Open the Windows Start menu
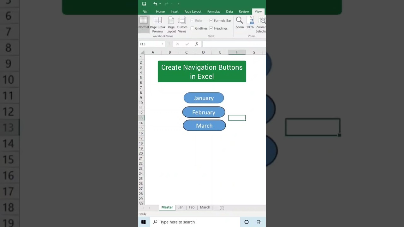Viewport: 404px width, 227px height. coord(143,222)
